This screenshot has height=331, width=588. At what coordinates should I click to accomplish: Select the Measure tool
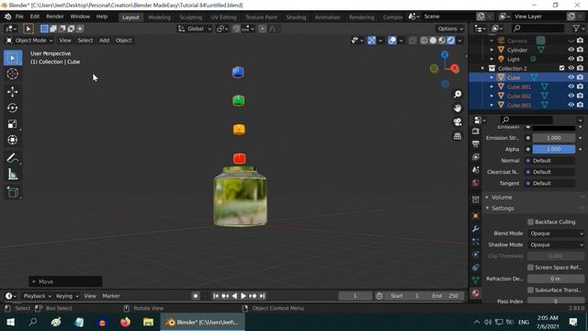pos(13,174)
